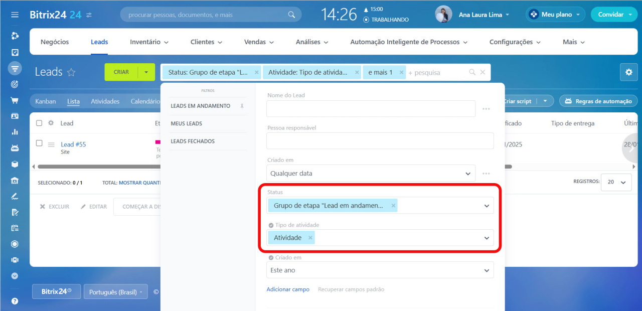Click the 'Adicionar campo' link
642x311 pixels.
point(288,289)
